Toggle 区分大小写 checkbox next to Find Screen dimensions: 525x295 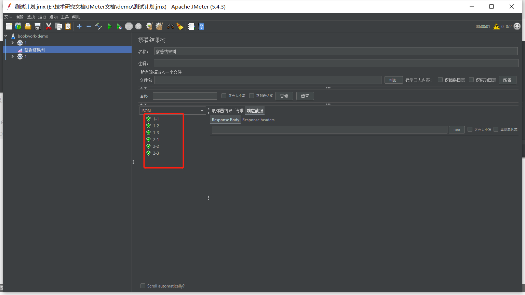(x=470, y=129)
